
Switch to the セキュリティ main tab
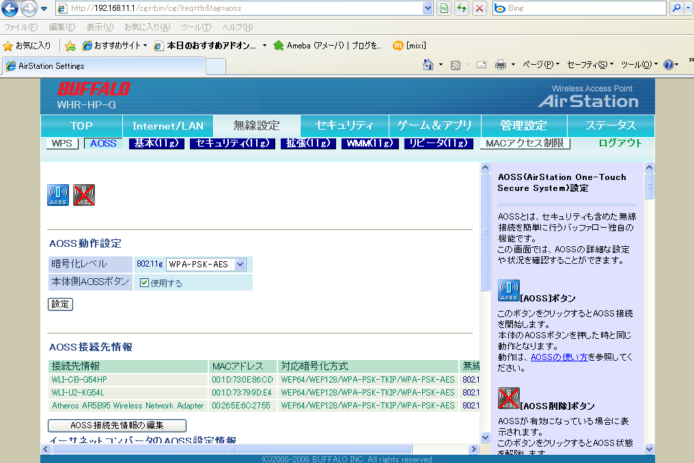coord(344,126)
